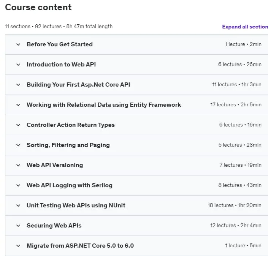Click chevron next to Building Your First Asp.Net Core API
This screenshot has height=256, width=268.
(18, 85)
